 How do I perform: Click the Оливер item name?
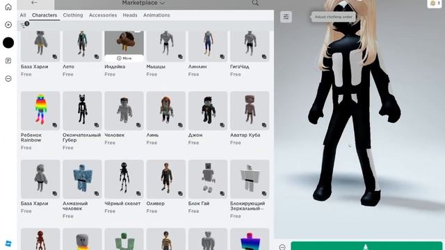(x=156, y=203)
